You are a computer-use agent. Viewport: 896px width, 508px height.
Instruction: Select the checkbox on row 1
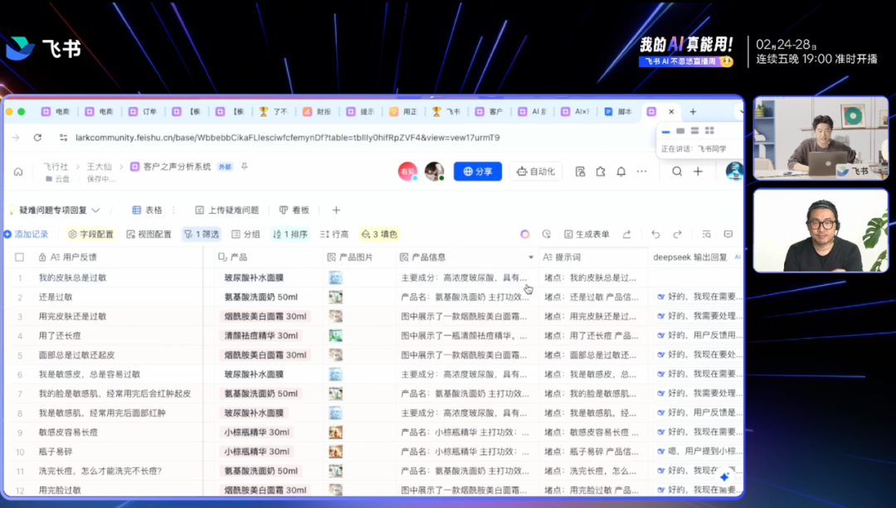coord(21,277)
